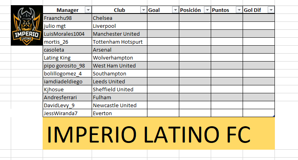Select the Imperio Latino viking logo image
The height and width of the screenshot is (160, 298).
(27, 25)
